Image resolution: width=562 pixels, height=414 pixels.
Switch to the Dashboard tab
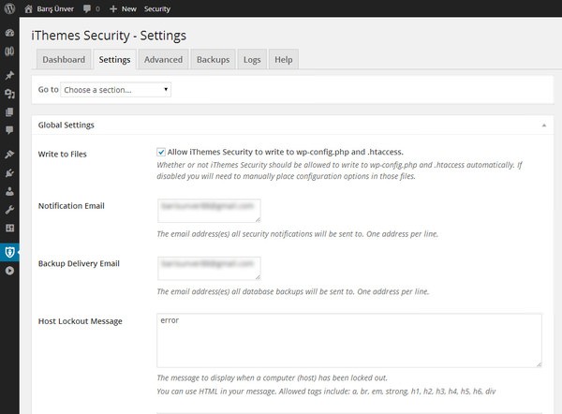(64, 60)
